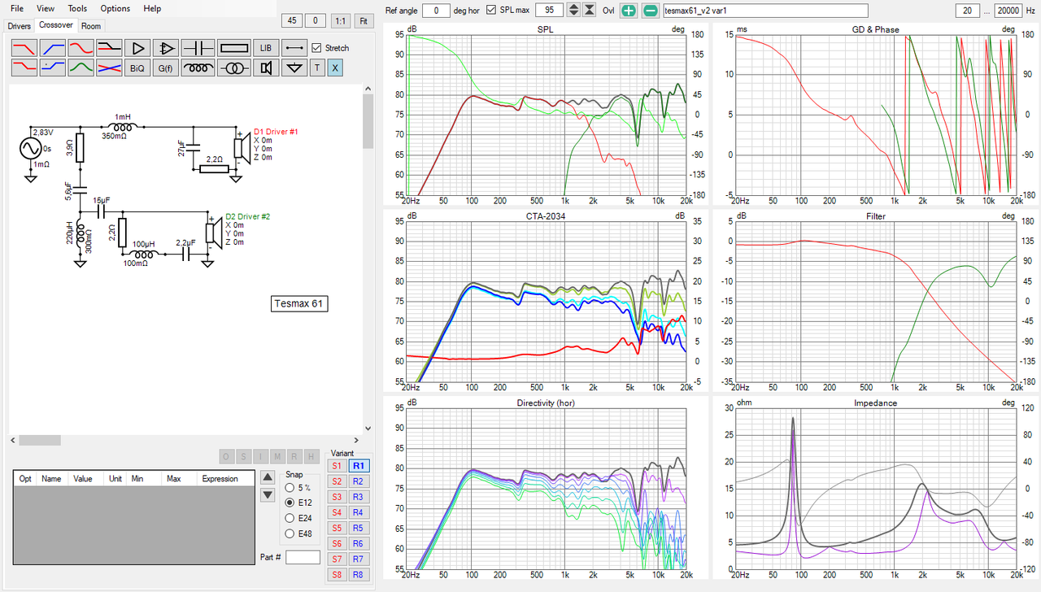Toggle the SPL max checkbox
The height and width of the screenshot is (592, 1041).
click(491, 10)
